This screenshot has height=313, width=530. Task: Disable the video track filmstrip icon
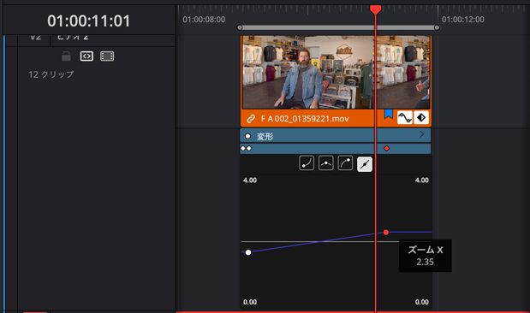(107, 56)
